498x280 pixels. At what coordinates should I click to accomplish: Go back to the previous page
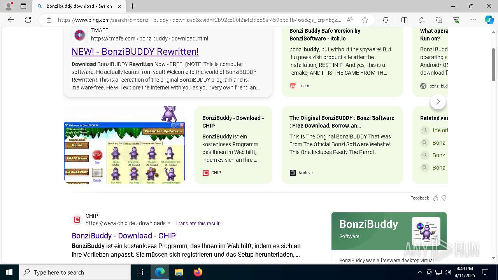(x=11, y=20)
